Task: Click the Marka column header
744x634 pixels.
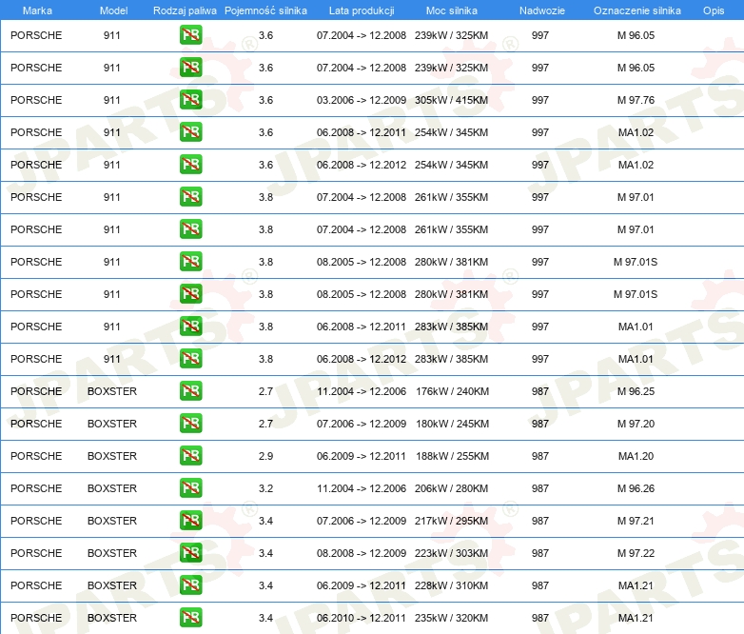Action: 37,10
